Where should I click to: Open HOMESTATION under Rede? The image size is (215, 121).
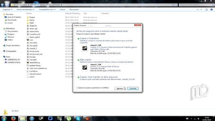pyautogui.click(x=14, y=63)
